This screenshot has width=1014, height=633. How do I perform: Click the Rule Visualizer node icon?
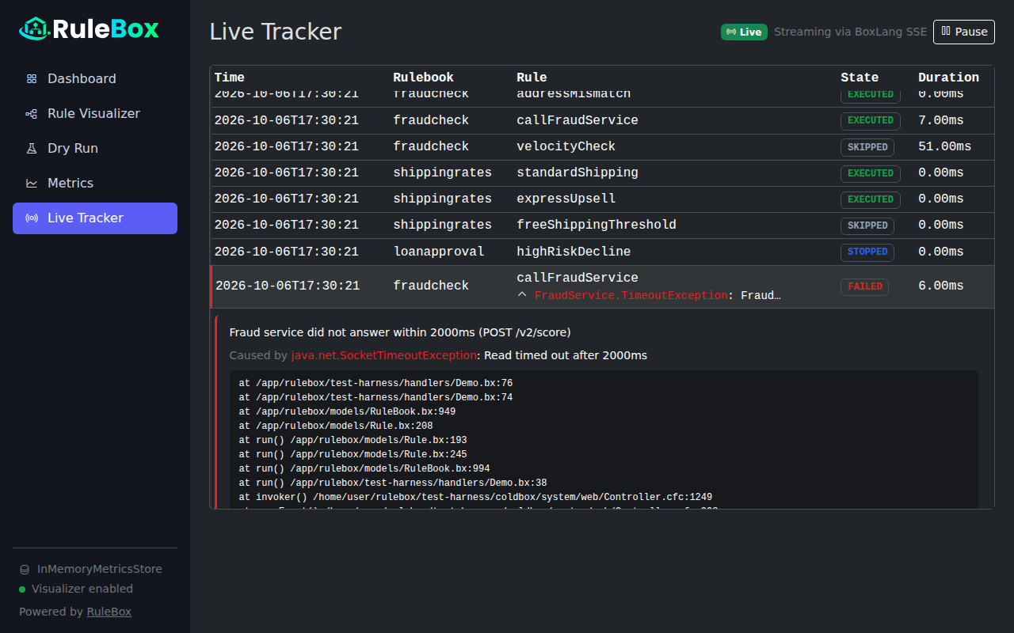tap(32, 114)
